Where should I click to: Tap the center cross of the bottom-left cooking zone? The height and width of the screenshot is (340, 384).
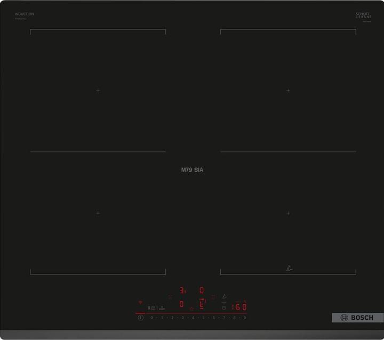[x=98, y=213]
